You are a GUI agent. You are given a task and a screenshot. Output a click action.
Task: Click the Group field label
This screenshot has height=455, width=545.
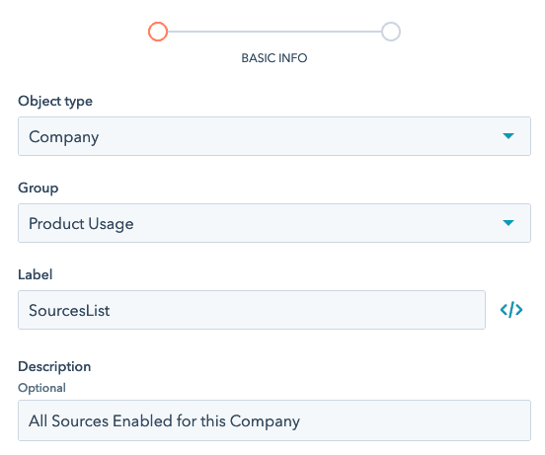click(x=39, y=188)
